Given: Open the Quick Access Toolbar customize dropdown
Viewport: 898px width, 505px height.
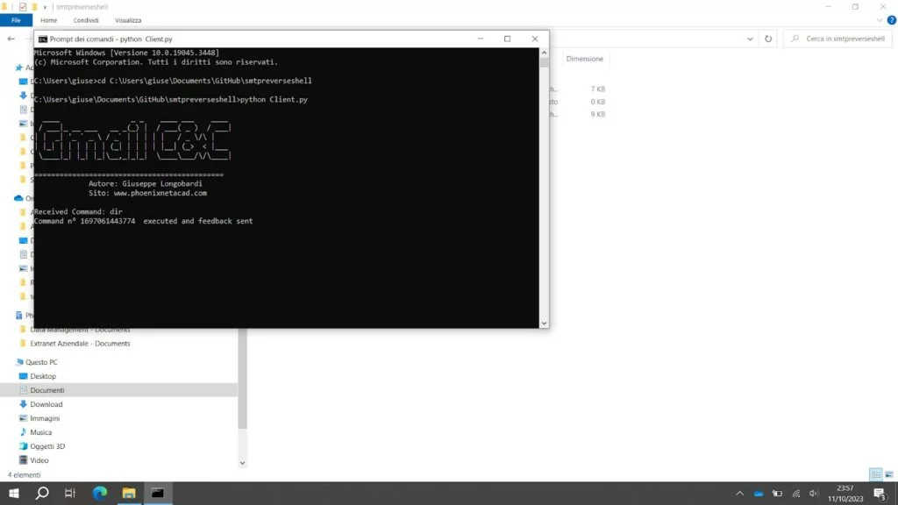Looking at the screenshot, I should coord(45,7).
